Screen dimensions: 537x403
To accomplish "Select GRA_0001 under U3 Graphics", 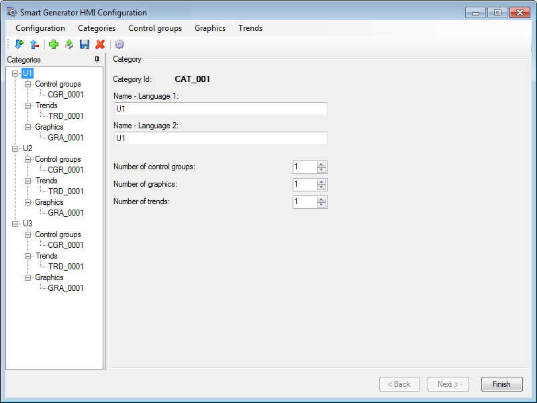I will (x=66, y=288).
